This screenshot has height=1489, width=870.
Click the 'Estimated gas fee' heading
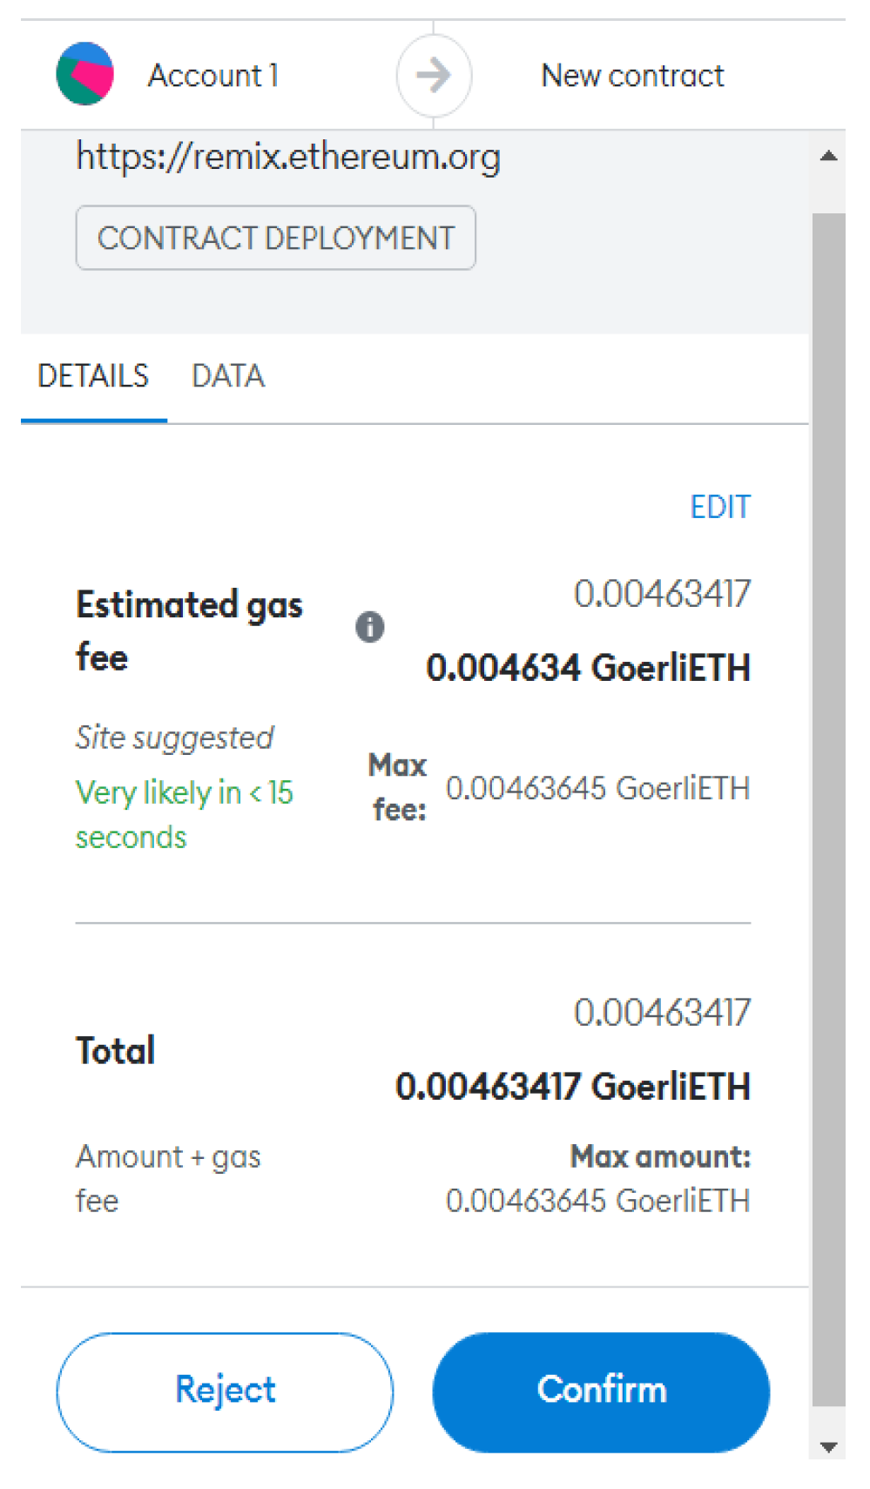click(189, 630)
